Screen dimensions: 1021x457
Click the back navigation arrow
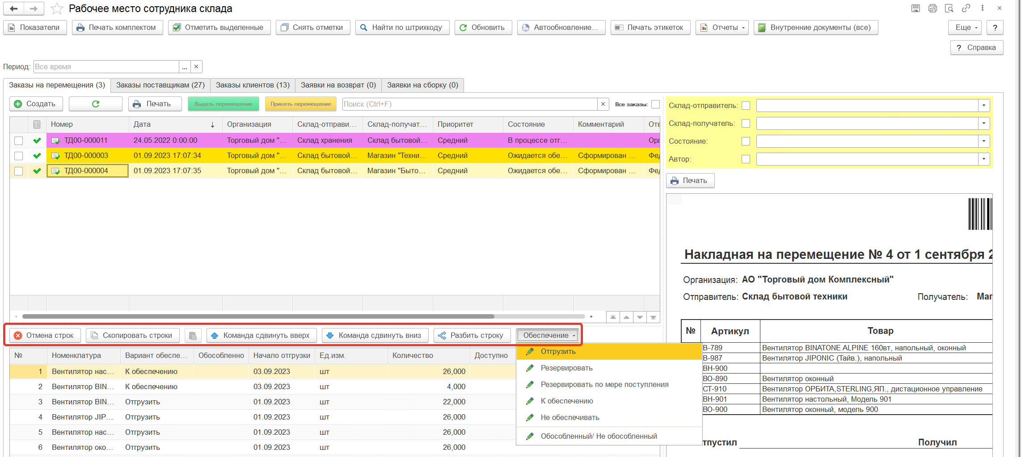point(14,8)
